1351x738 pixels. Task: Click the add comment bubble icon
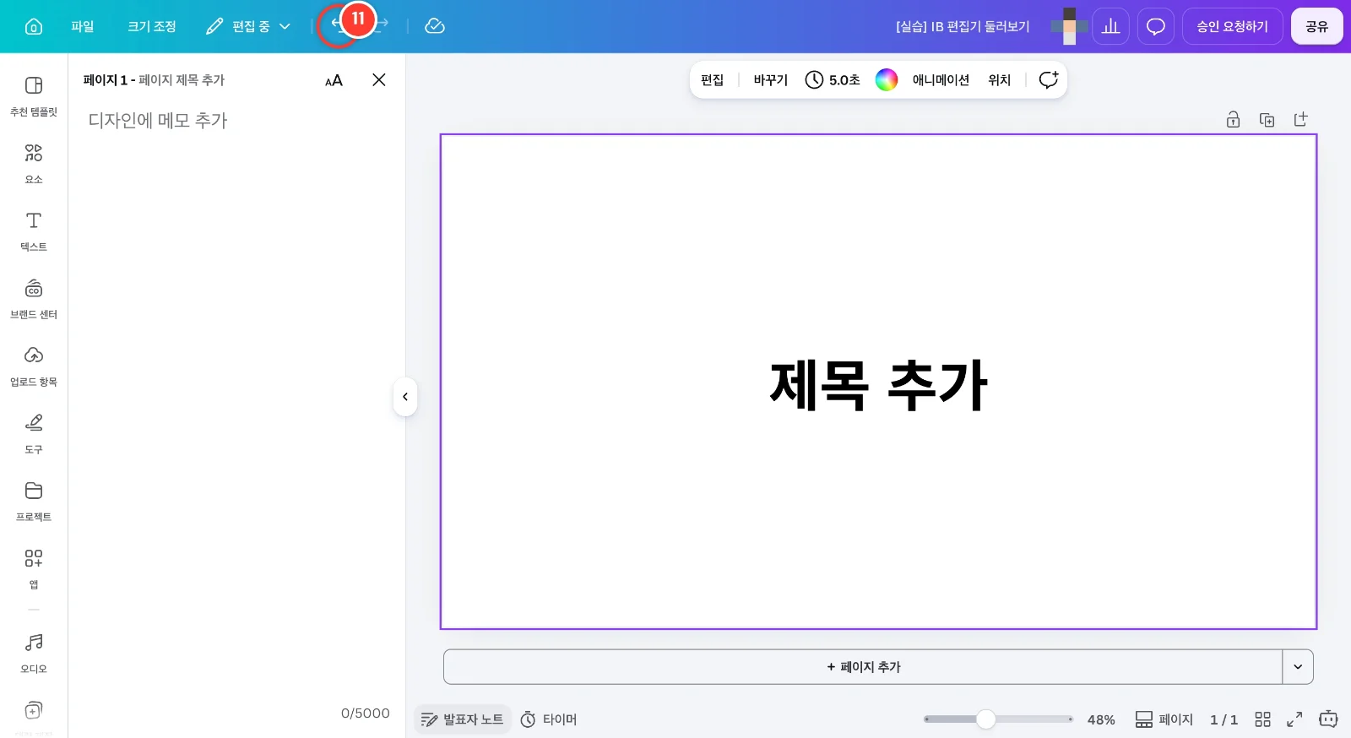(1049, 79)
